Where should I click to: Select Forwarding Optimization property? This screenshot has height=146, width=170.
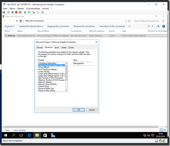coord(47,63)
